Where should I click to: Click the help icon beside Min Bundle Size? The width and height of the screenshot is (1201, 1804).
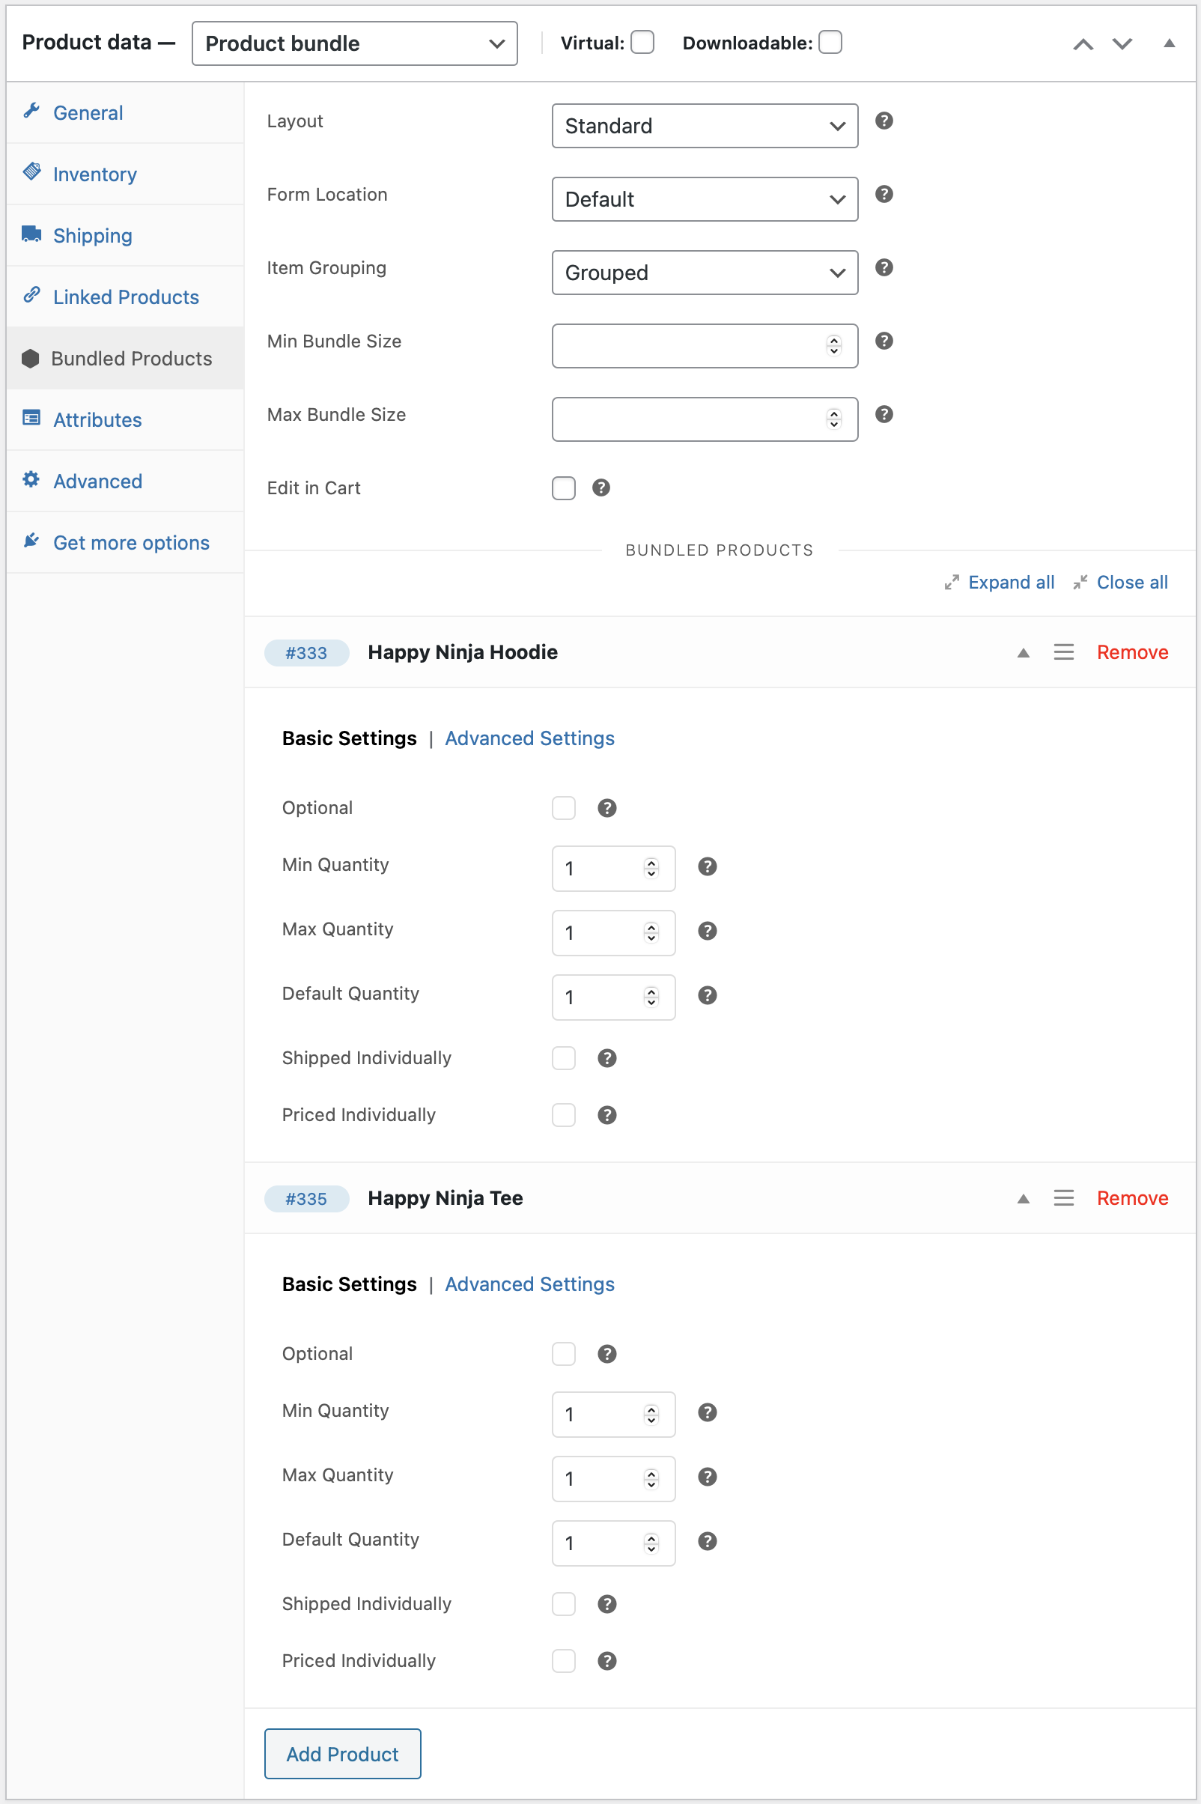[x=884, y=341]
